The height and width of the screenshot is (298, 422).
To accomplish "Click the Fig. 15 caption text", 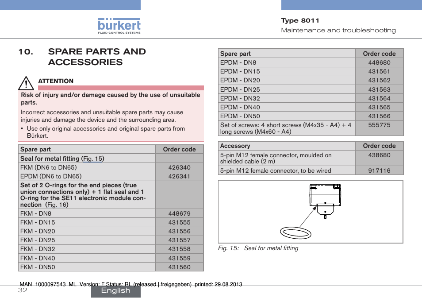I will click(x=258, y=248).
